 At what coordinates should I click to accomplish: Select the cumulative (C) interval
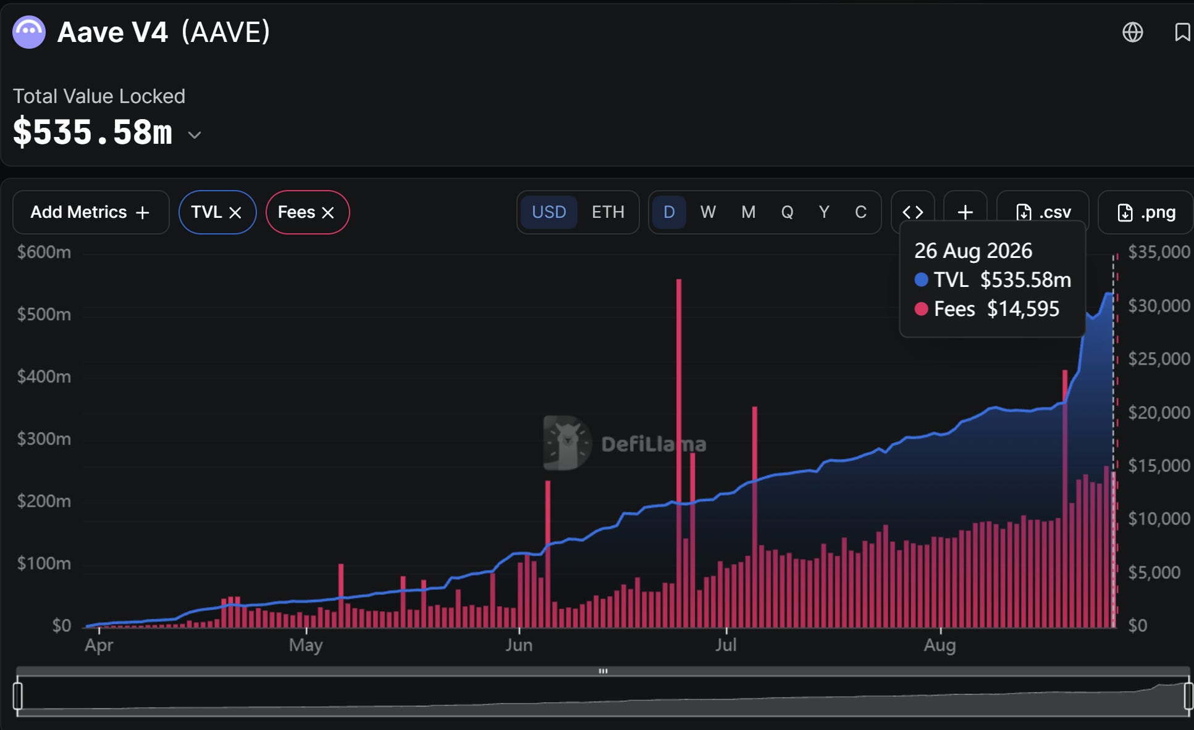point(860,212)
